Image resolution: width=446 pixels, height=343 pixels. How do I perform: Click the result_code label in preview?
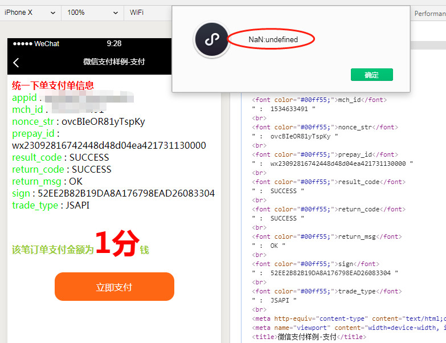37,158
